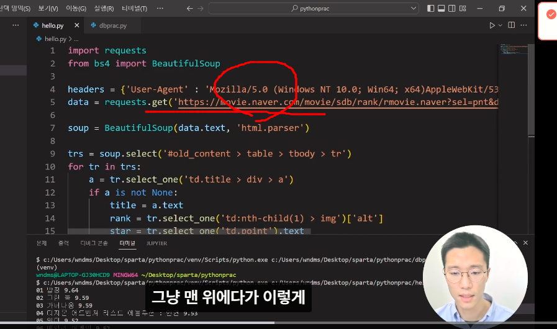
Task: Toggle the primary side bar layout icon
Action: (x=430, y=8)
